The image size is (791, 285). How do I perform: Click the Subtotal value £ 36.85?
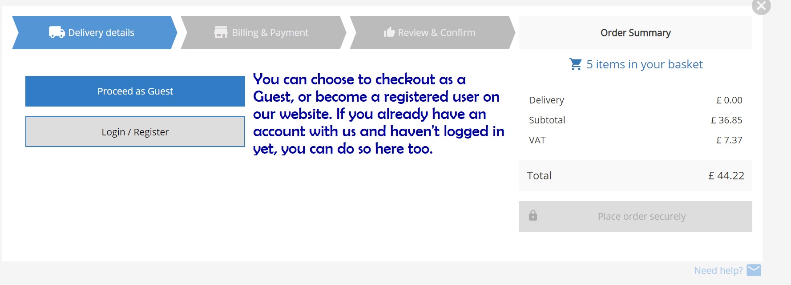726,120
